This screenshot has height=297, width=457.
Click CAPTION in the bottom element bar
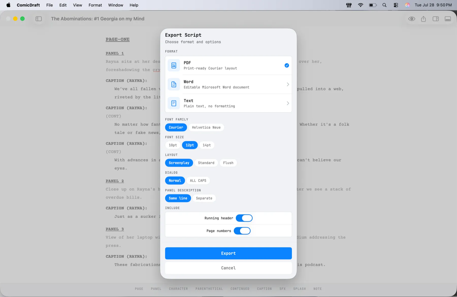coord(264,289)
